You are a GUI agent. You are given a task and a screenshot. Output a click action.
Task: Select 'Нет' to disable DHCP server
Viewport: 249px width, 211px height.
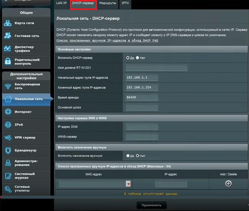pyautogui.click(x=138, y=58)
